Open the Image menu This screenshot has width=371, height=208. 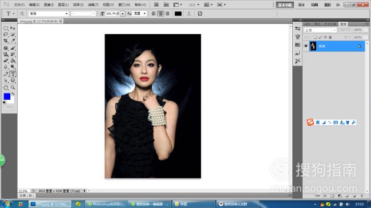coord(49,5)
